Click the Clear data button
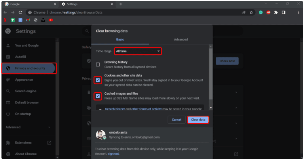The width and height of the screenshot is (304, 160). point(198,120)
